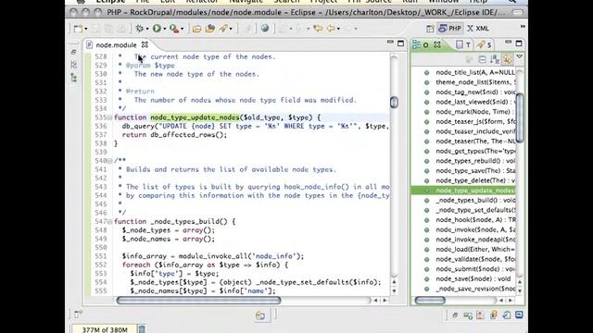Screen dimensions: 593x333
Task: Click the Show View as fast view icon
Action: 78,314
